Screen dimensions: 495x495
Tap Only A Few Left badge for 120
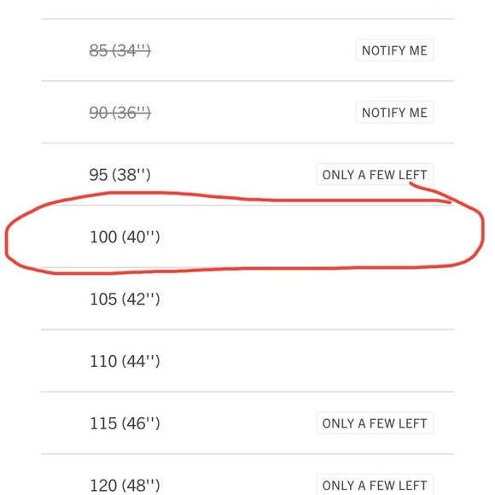[375, 485]
